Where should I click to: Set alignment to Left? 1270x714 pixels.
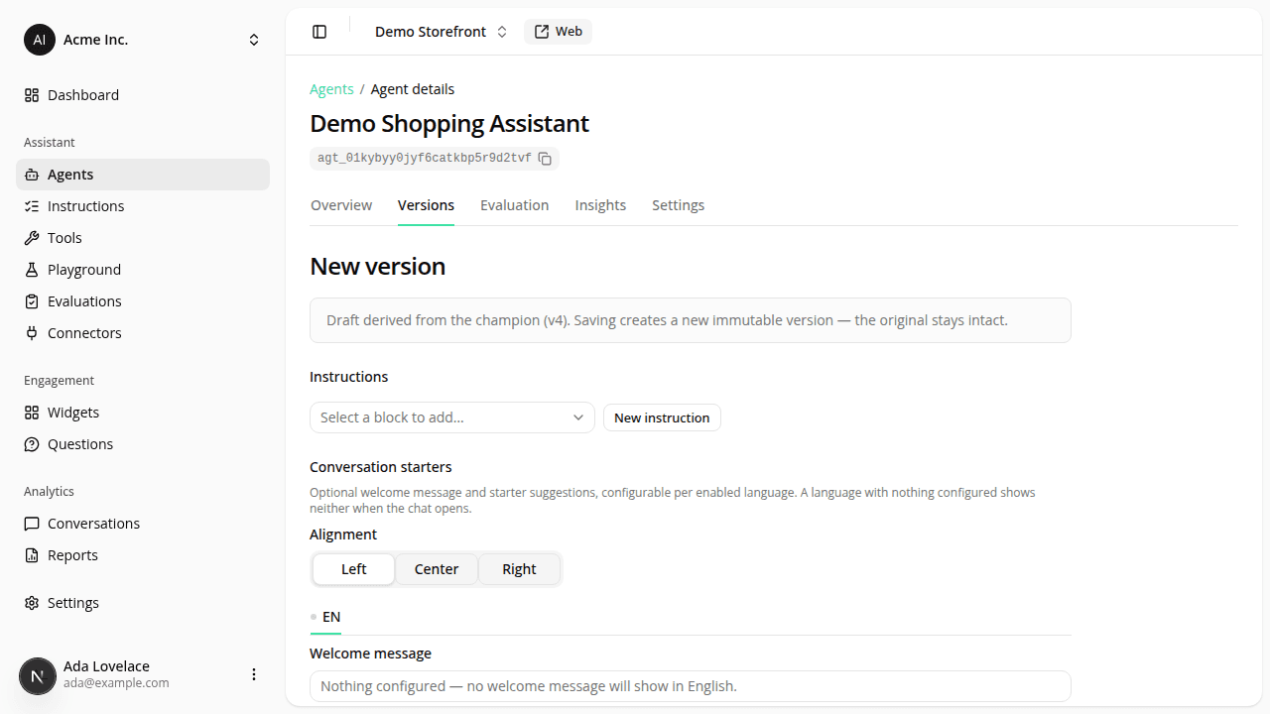click(x=354, y=569)
